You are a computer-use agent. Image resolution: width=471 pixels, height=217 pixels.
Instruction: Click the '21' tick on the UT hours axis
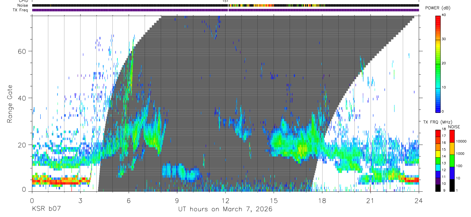click(370, 200)
